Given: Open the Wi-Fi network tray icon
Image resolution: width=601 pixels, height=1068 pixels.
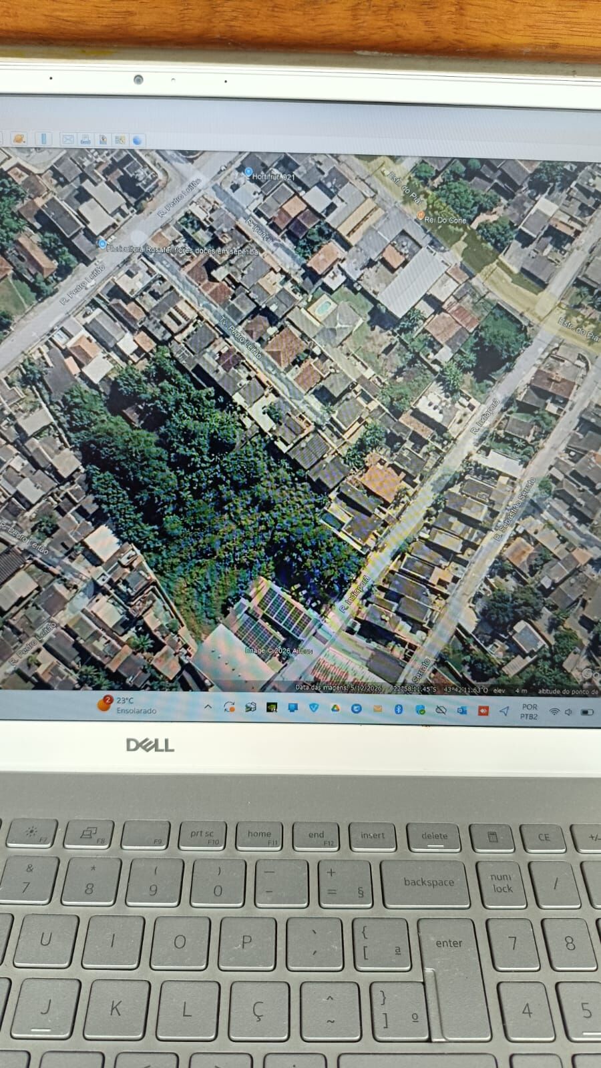Looking at the screenshot, I should 554,712.
